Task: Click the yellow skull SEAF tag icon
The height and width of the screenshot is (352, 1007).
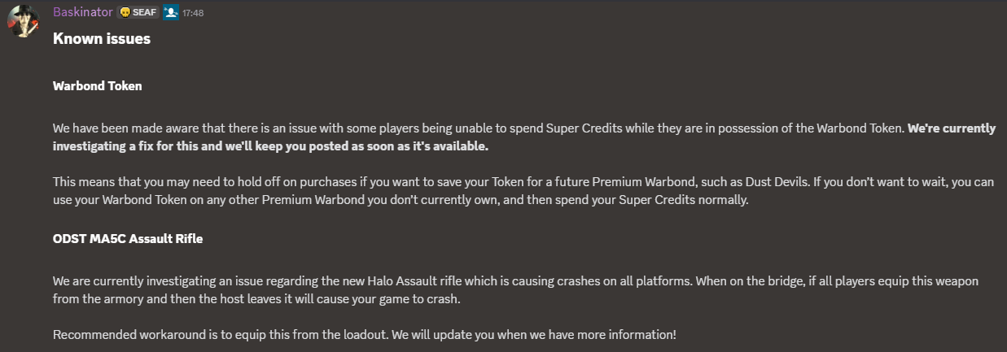Action: click(x=125, y=12)
